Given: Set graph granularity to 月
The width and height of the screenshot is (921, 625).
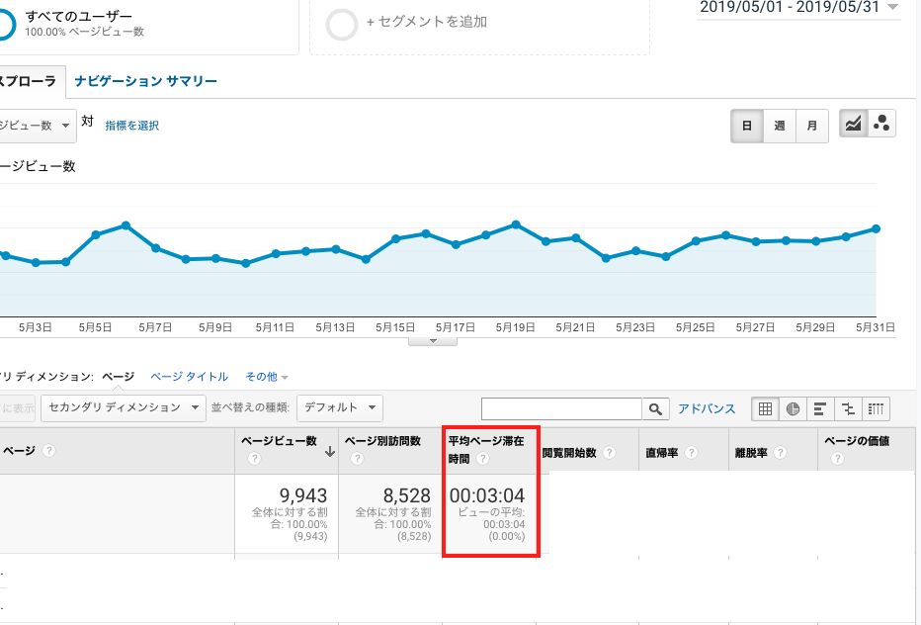Looking at the screenshot, I should coord(812,126).
